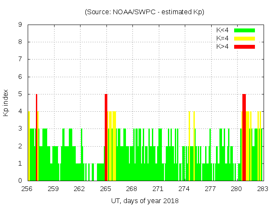Click the yellow K=4 legend swatch
This screenshot has width=277, height=207.
[x=245, y=38]
